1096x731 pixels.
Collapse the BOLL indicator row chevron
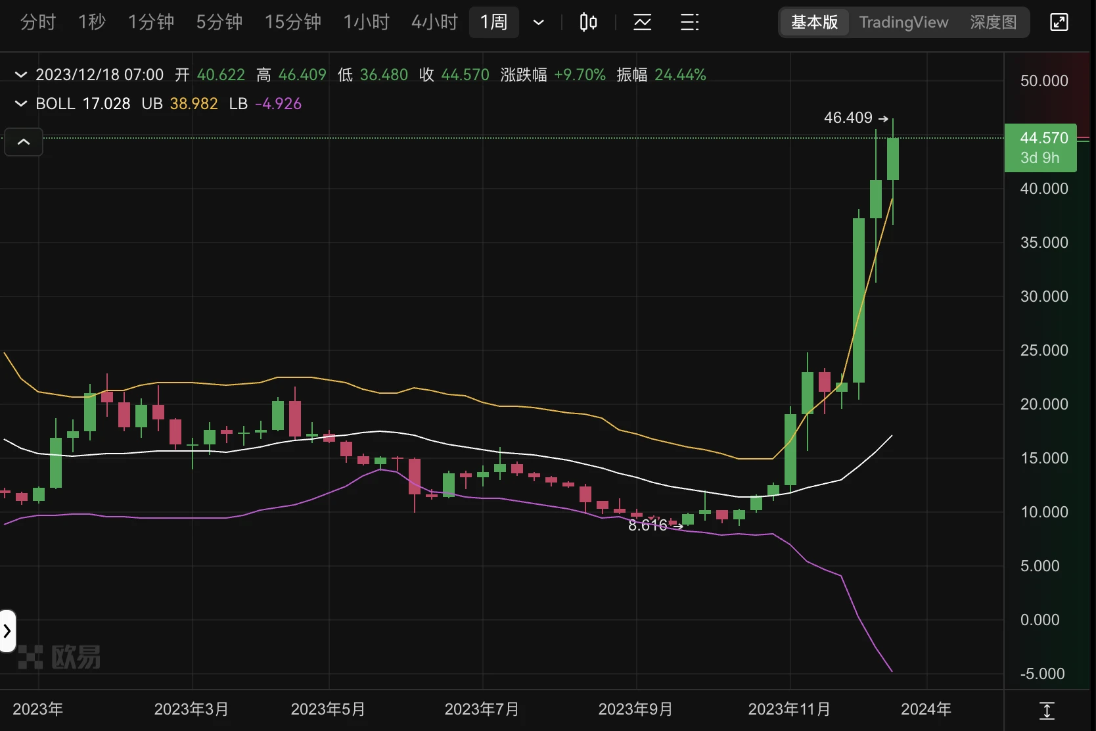[20, 104]
